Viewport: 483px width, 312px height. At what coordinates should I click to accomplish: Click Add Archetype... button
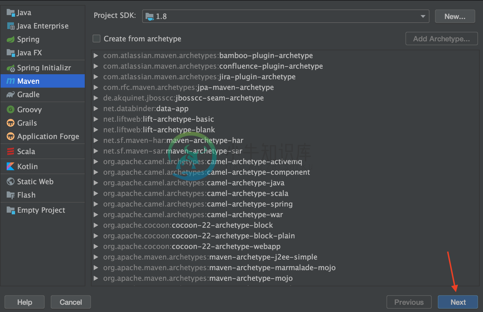441,39
